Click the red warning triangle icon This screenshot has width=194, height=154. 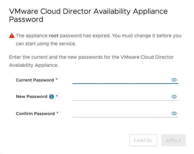pyautogui.click(x=12, y=36)
